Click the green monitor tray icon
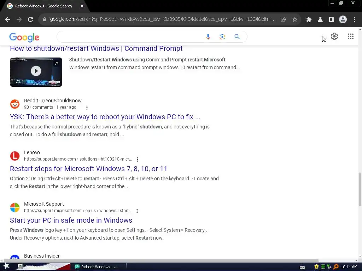Viewport: 362px width, 271px height. 323,267
